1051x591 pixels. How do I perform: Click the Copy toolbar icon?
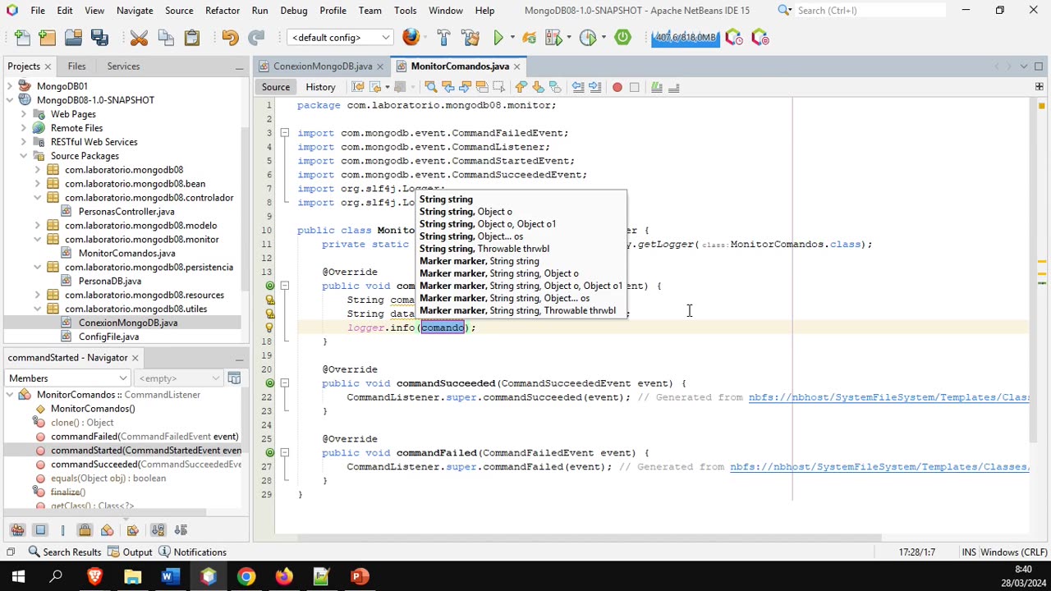[x=165, y=38]
